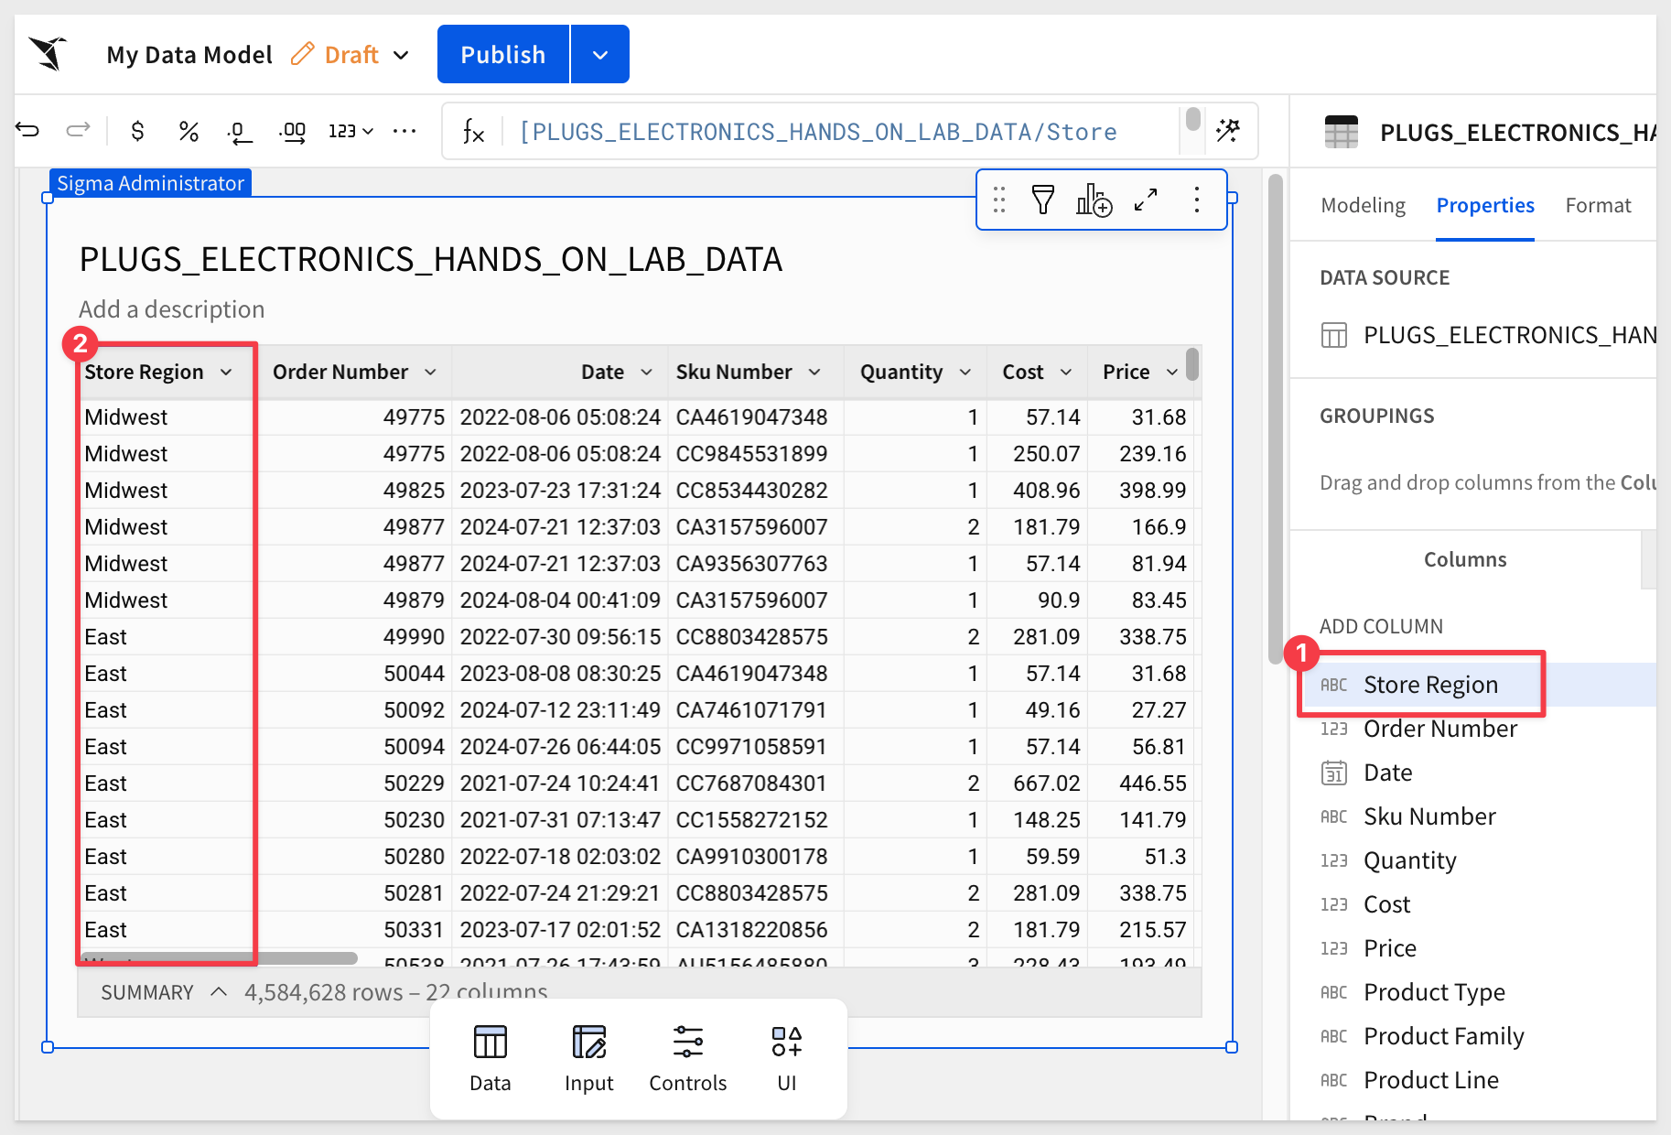Open the Cost column menu
Image resolution: width=1671 pixels, height=1135 pixels.
click(x=1065, y=372)
